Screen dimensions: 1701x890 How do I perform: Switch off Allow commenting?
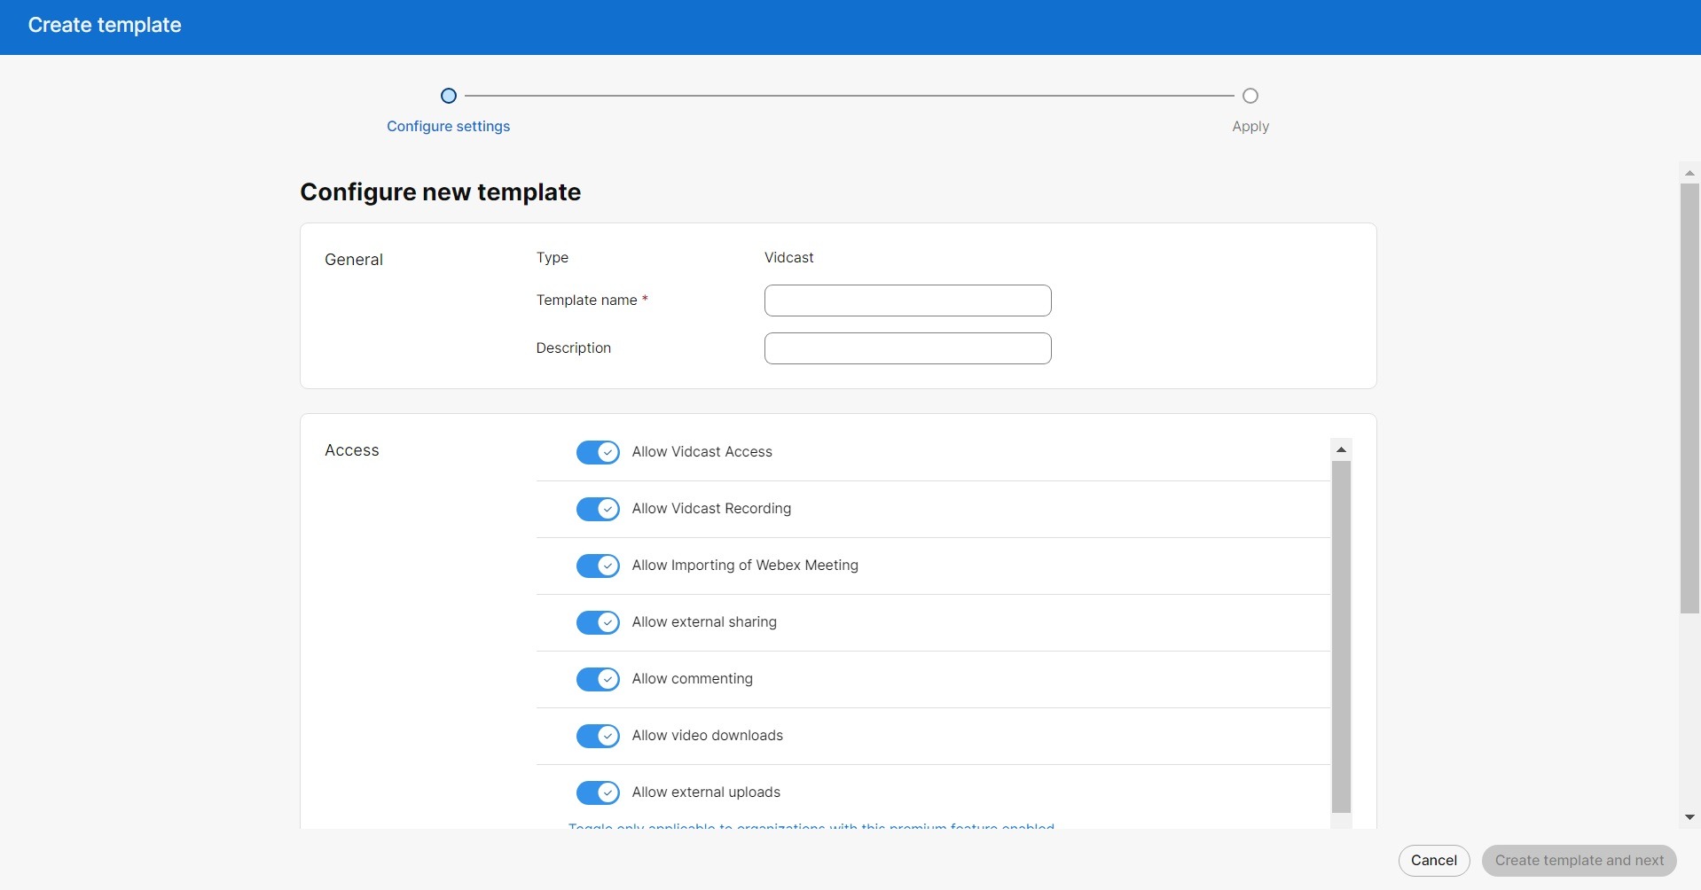tap(598, 679)
